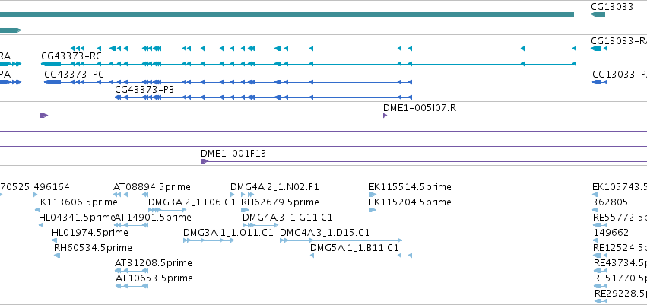Select the 149662 label
The width and height of the screenshot is (647, 305).
tap(611, 233)
